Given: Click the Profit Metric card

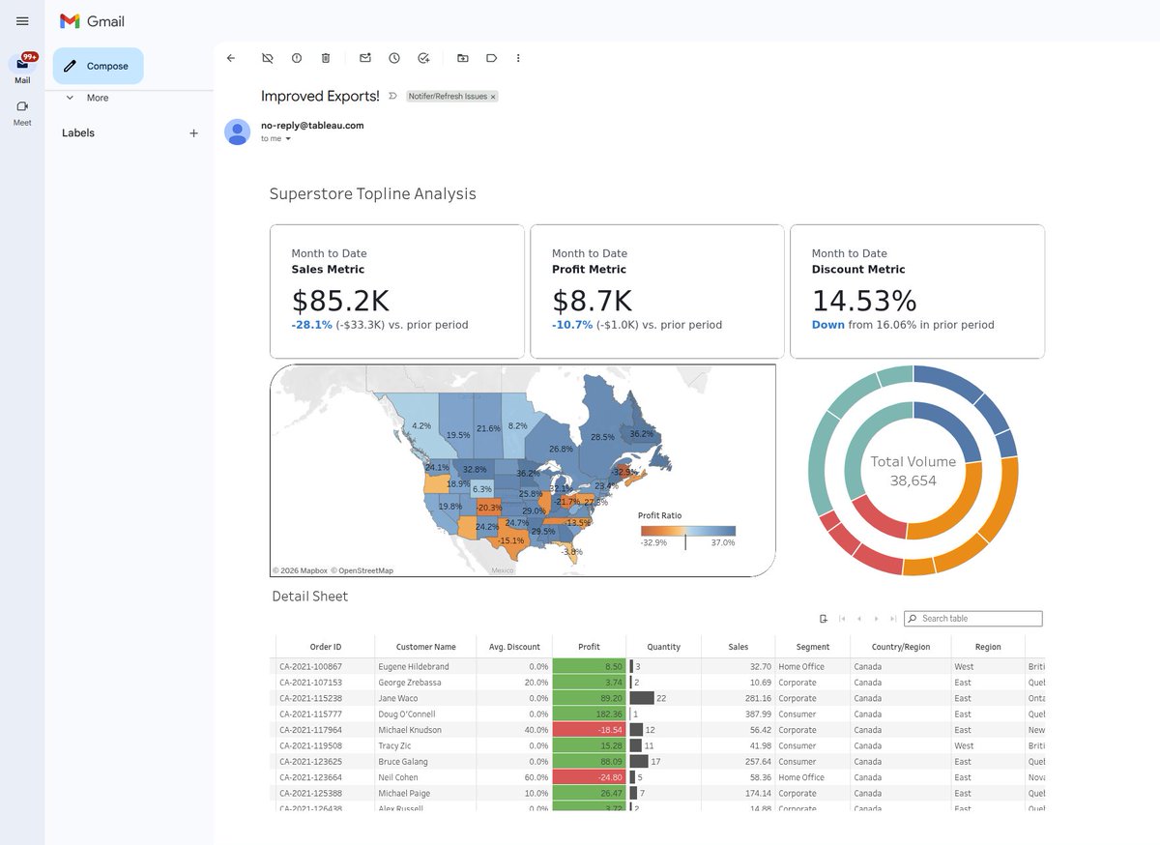Looking at the screenshot, I should pos(657,291).
